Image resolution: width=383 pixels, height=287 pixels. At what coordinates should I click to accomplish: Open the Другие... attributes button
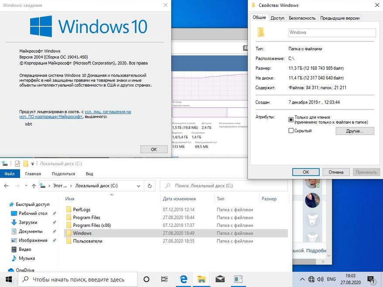(x=355, y=131)
